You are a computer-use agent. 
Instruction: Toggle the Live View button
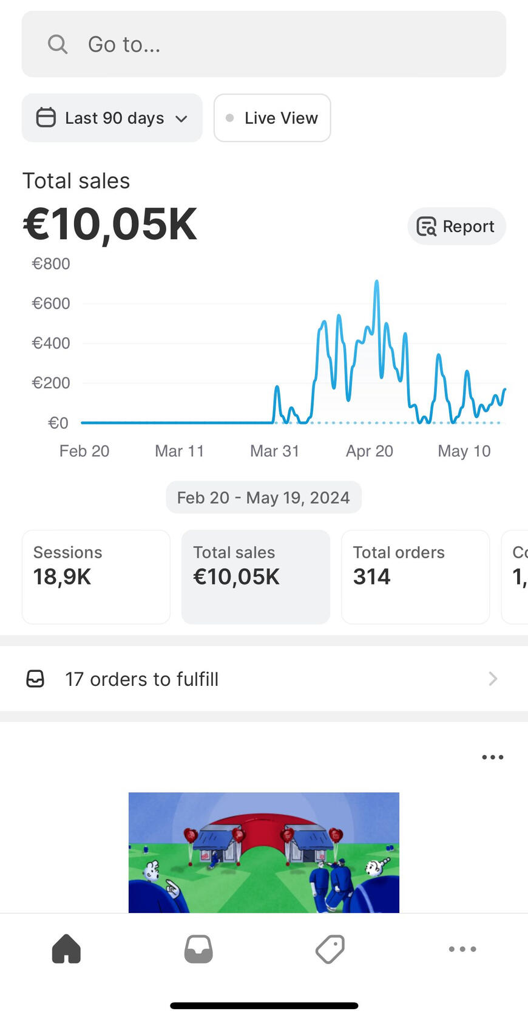point(272,118)
